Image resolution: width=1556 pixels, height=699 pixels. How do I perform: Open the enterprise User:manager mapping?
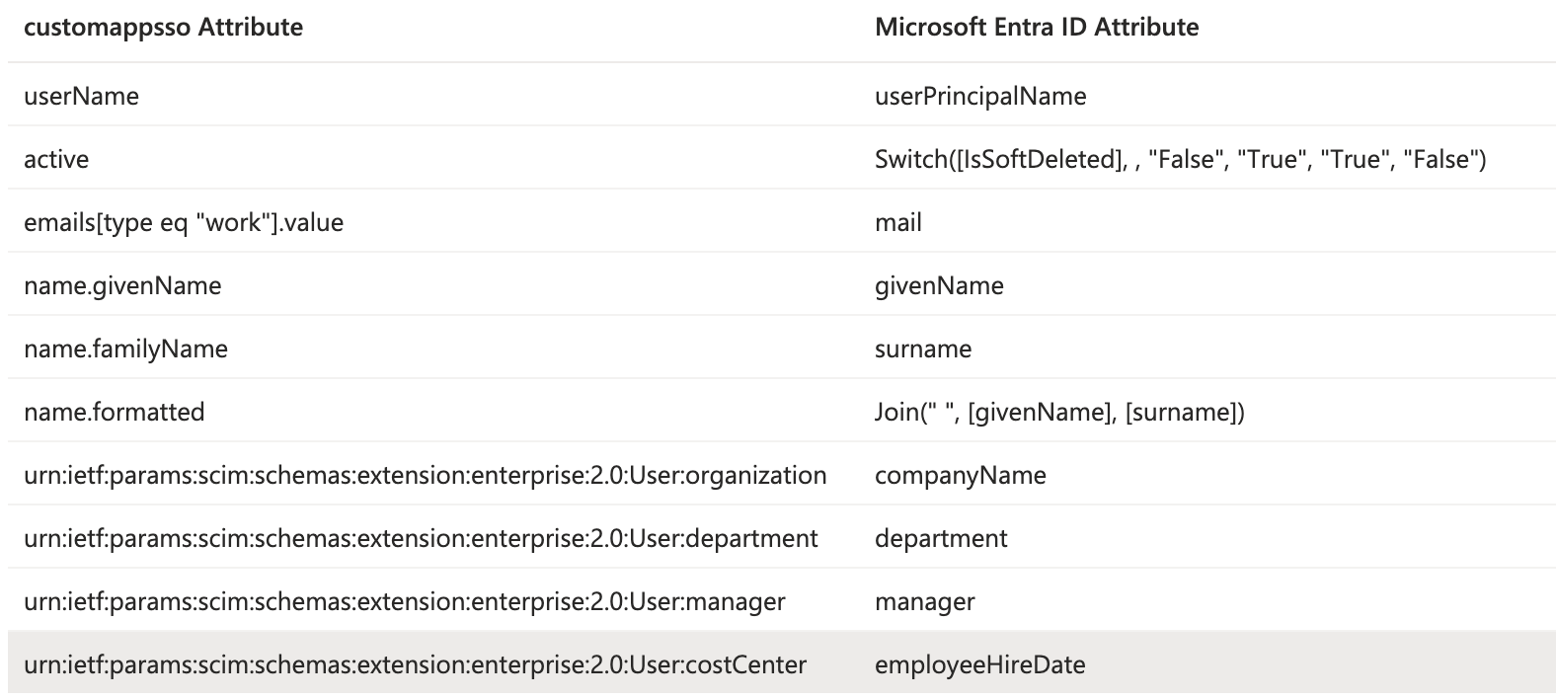click(x=404, y=601)
